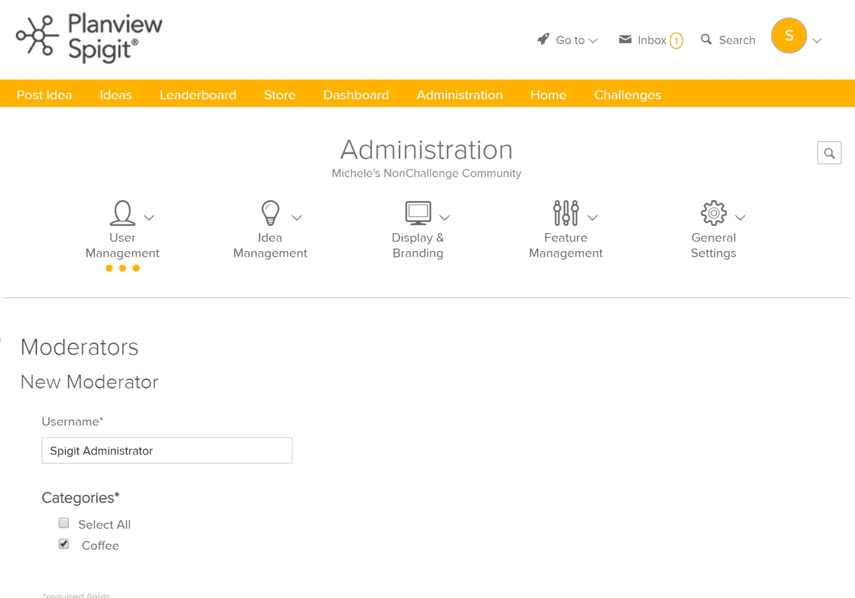Click the Idea Management label
This screenshot has height=598, width=855.
[x=270, y=245]
